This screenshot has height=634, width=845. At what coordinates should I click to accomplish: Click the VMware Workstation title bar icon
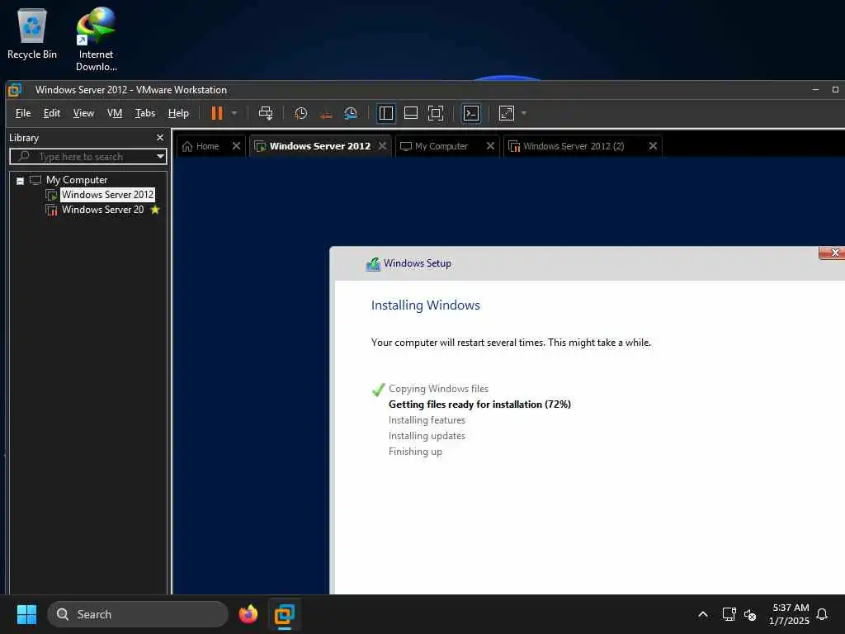tap(15, 90)
